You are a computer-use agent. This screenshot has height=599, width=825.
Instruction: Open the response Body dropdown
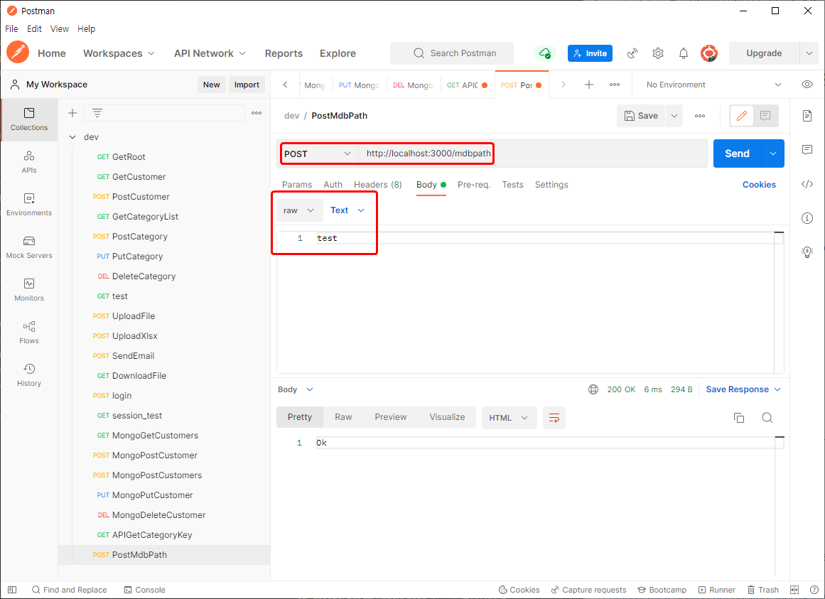296,389
